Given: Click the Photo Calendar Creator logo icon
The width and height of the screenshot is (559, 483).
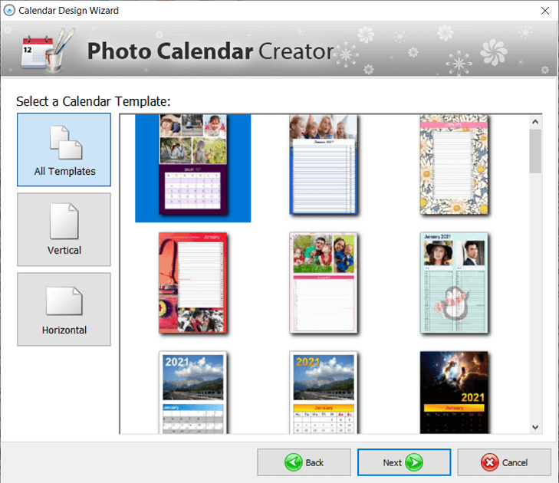Looking at the screenshot, I should [x=45, y=51].
